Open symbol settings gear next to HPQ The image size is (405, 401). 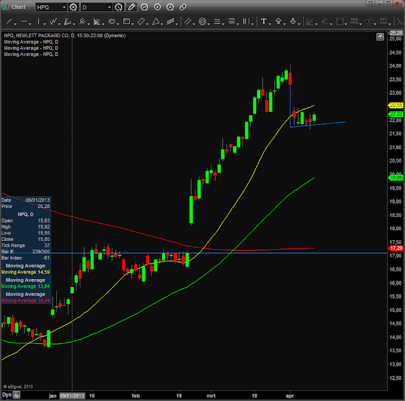(73, 7)
